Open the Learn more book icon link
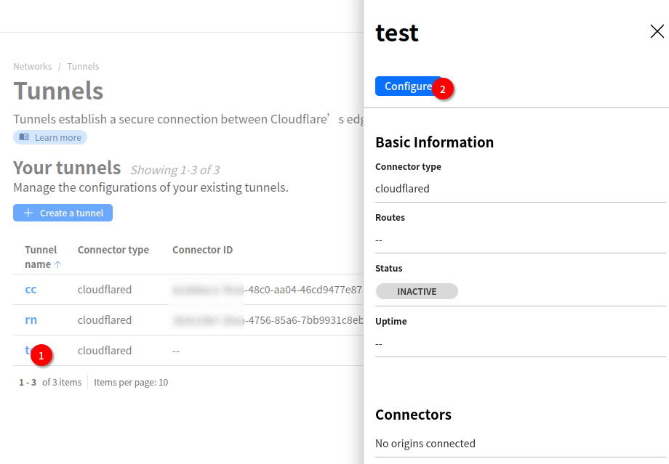This screenshot has height=464, width=669. (x=24, y=137)
